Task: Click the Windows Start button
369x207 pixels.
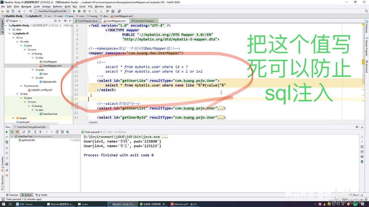Action: click(3, 204)
